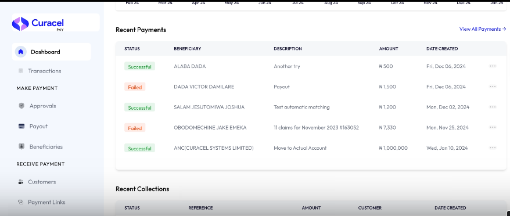Open more options for DADA VICTOR DAMILARE payment
Screen dimensions: 510x216
(493, 87)
